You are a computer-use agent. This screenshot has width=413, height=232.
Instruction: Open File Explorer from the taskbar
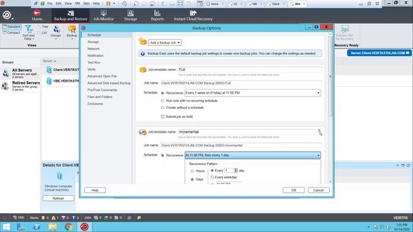coord(53,227)
